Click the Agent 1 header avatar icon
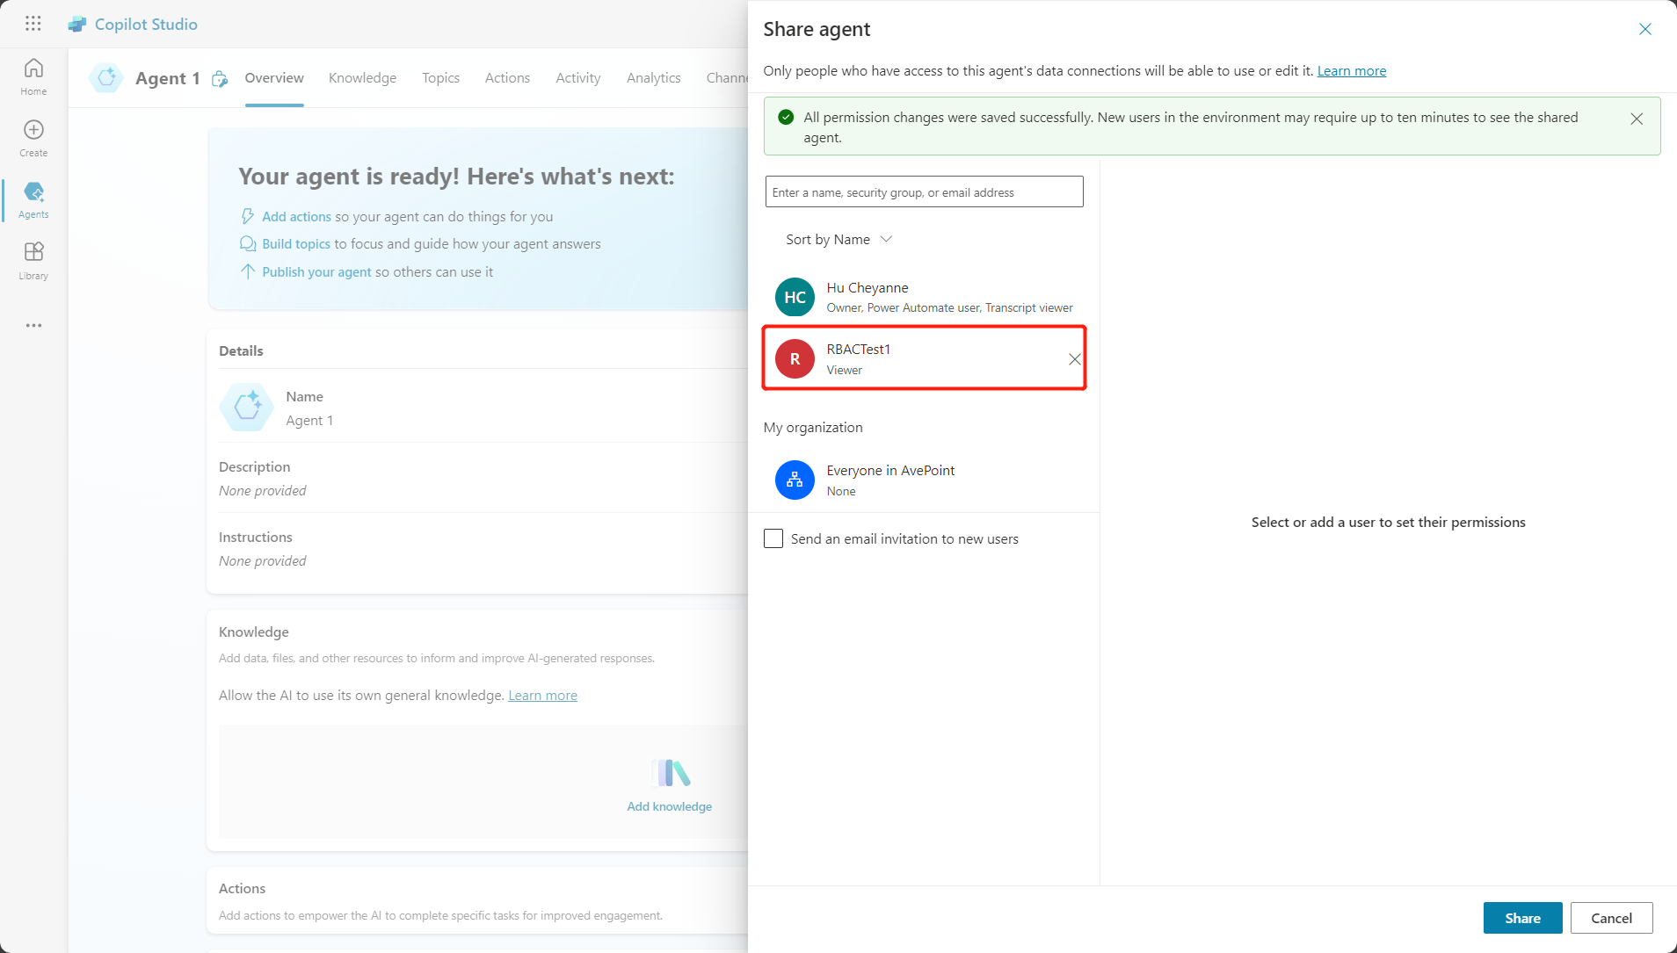This screenshot has width=1677, height=953. click(x=106, y=78)
